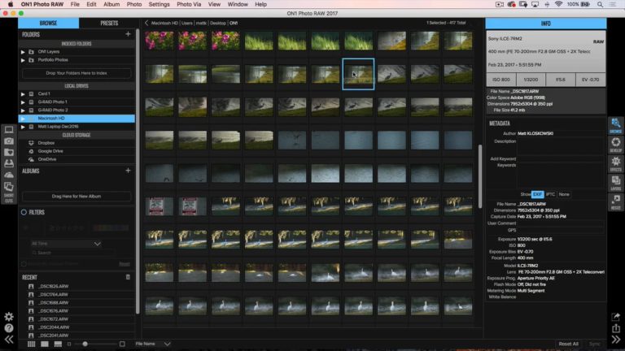Click the local drive shortcut icon
The width and height of the screenshot is (625, 351).
click(9, 163)
